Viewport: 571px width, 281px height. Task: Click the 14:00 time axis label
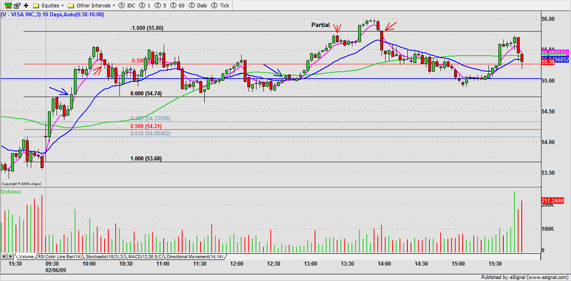[384, 264]
